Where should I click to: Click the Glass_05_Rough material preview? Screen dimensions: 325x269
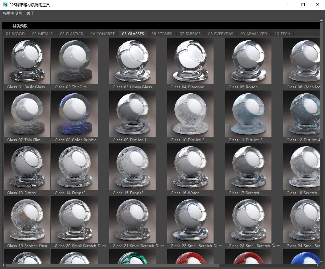tap(248, 61)
